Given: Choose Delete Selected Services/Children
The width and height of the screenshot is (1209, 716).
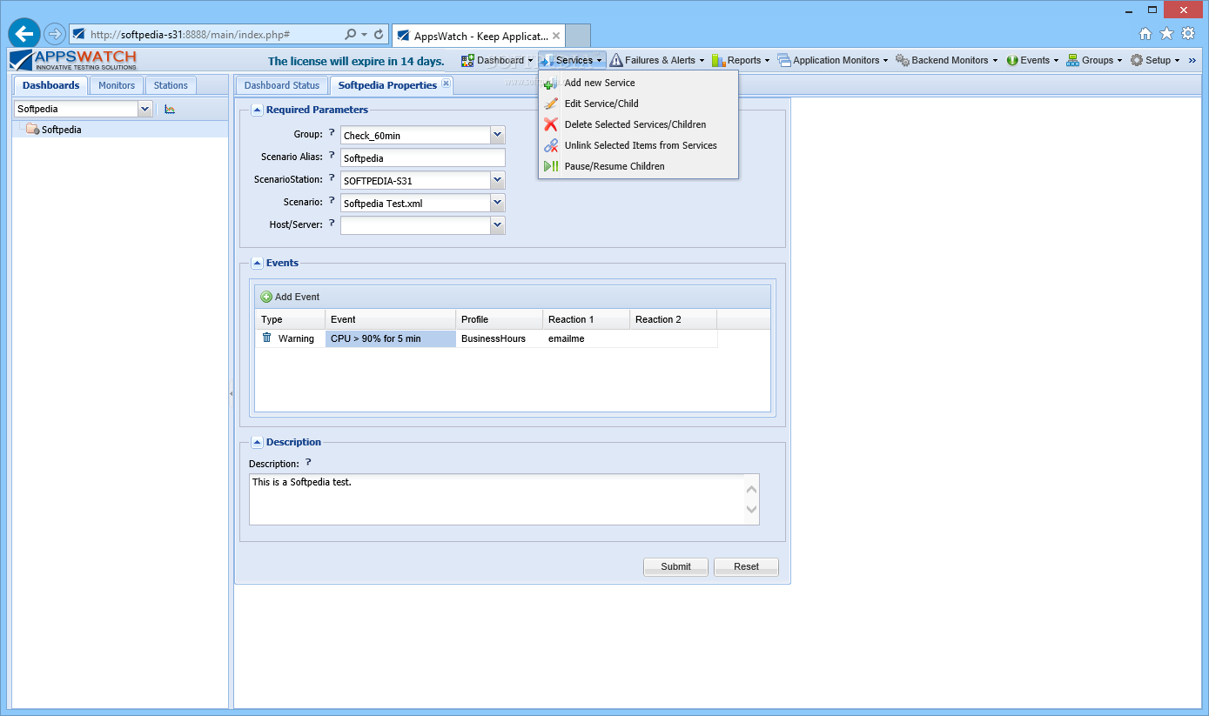Looking at the screenshot, I should point(638,124).
